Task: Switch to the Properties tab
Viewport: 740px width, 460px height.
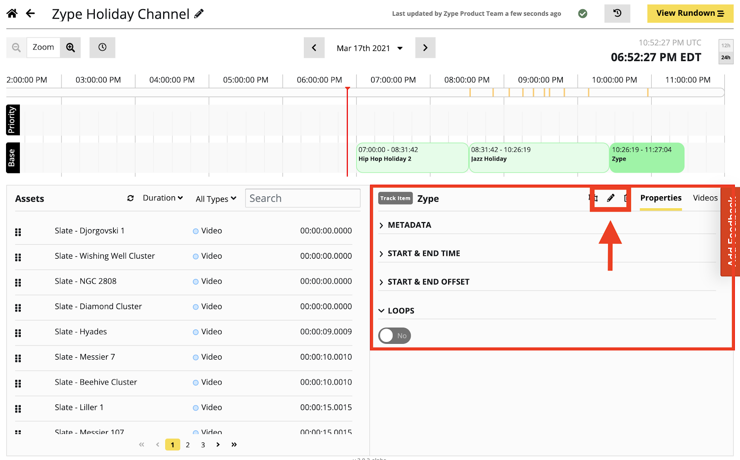Action: click(661, 198)
